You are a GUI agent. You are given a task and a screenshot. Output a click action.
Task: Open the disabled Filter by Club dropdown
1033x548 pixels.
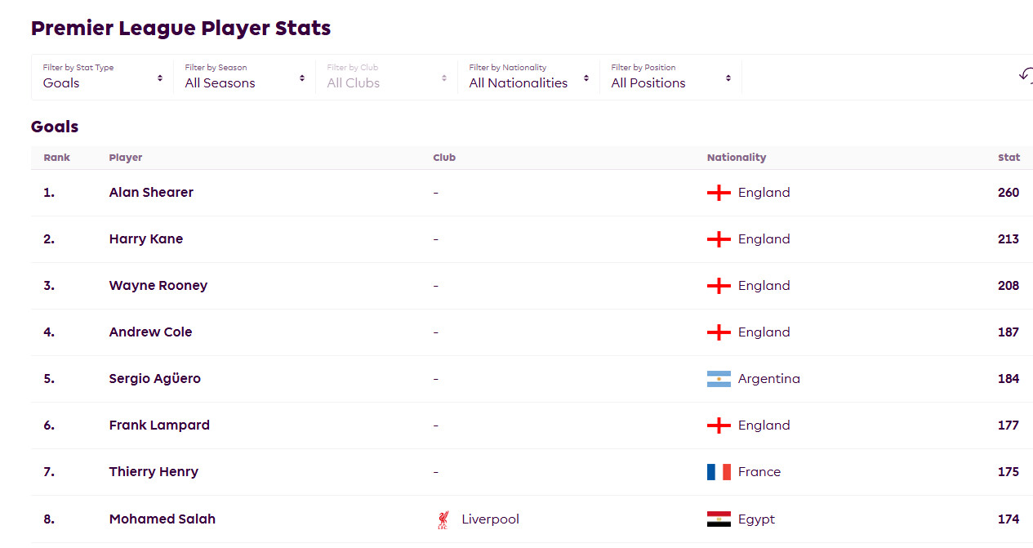pos(386,77)
